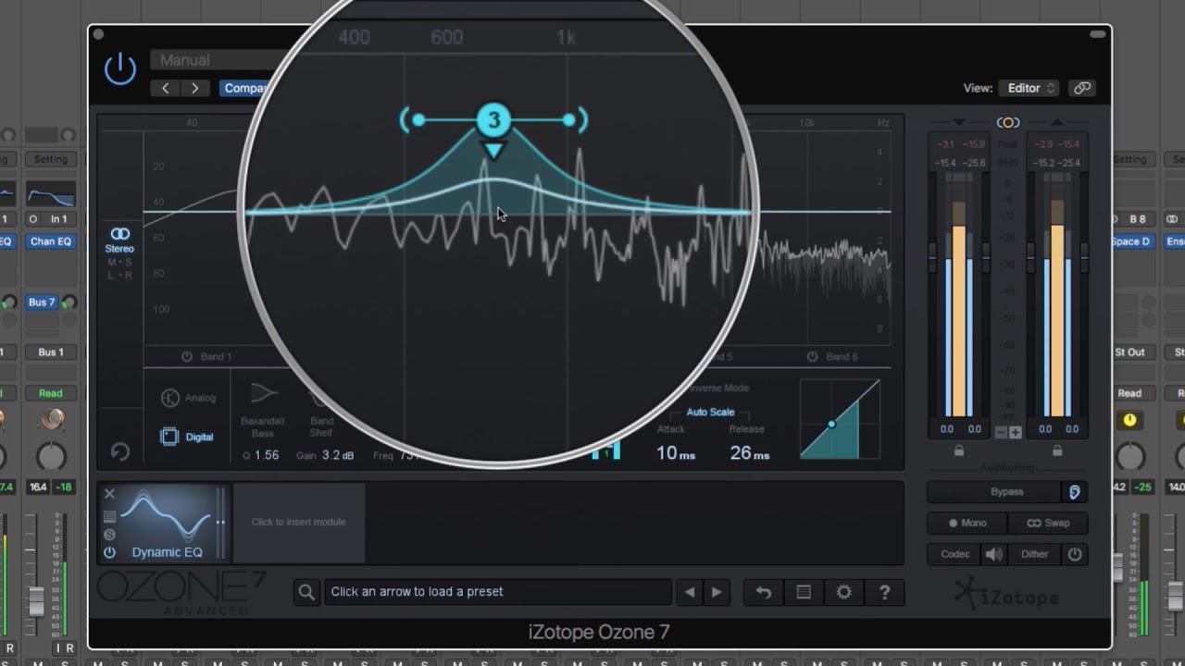Open the help question mark

click(x=884, y=592)
